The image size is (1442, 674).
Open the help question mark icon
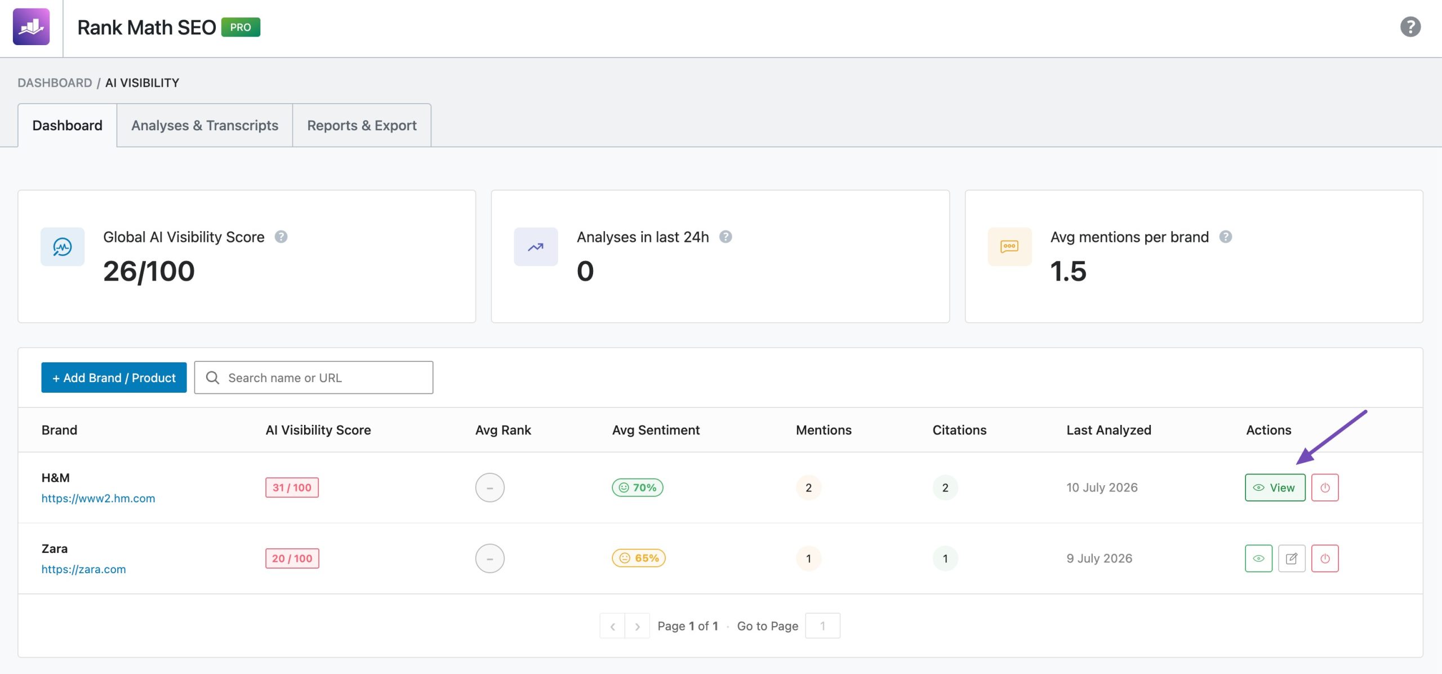pos(1410,26)
